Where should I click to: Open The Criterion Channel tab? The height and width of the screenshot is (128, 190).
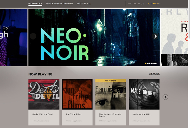point(60,3)
